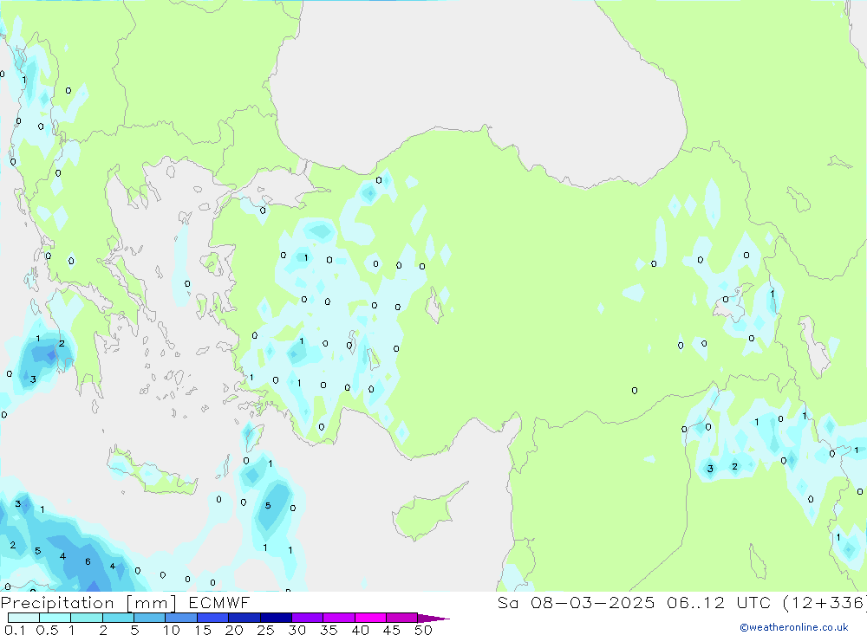
Task: Click the "25" legend scale label
Action: 266,630
